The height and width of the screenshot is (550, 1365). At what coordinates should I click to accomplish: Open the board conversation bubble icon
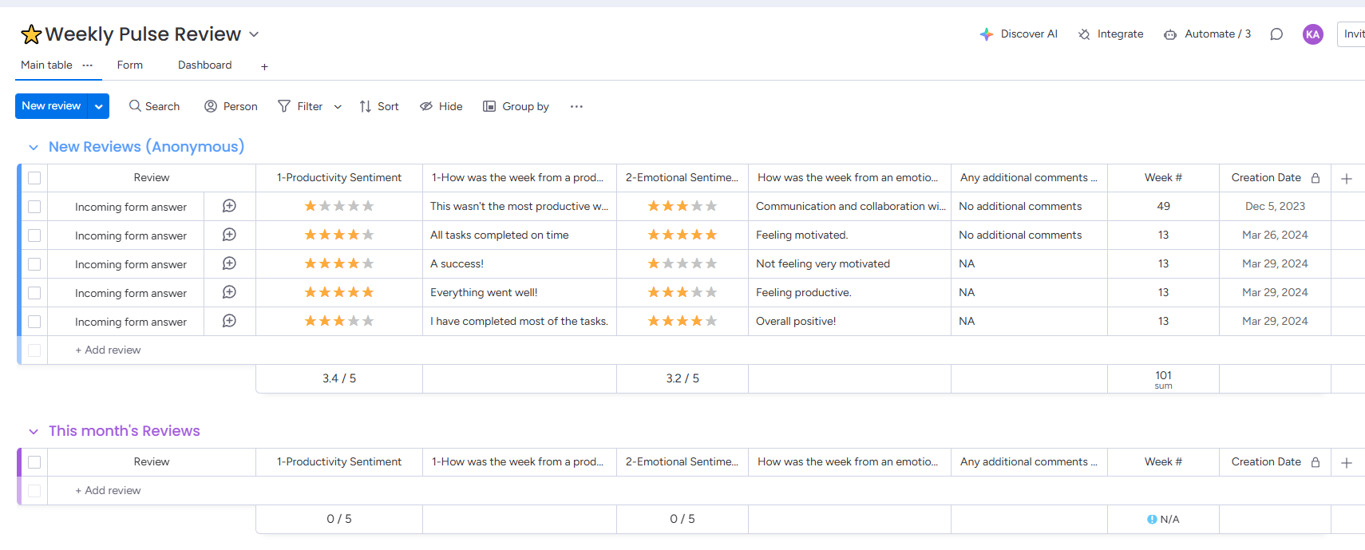(1276, 34)
